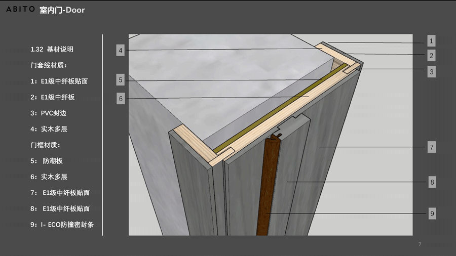Click the 1.32 基材说明 heading
Viewport: 456px width, 256px height.
(x=52, y=49)
